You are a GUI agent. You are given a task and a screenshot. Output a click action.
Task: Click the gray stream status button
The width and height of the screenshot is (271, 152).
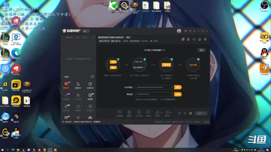click(201, 113)
